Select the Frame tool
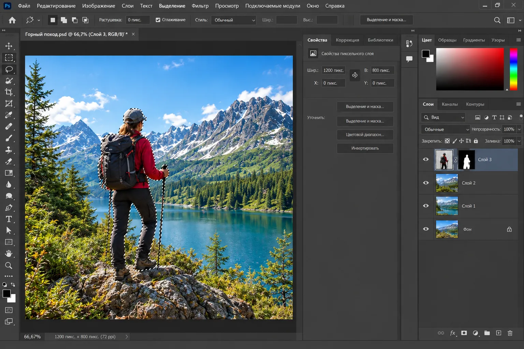The width and height of the screenshot is (524, 349). pos(9,104)
